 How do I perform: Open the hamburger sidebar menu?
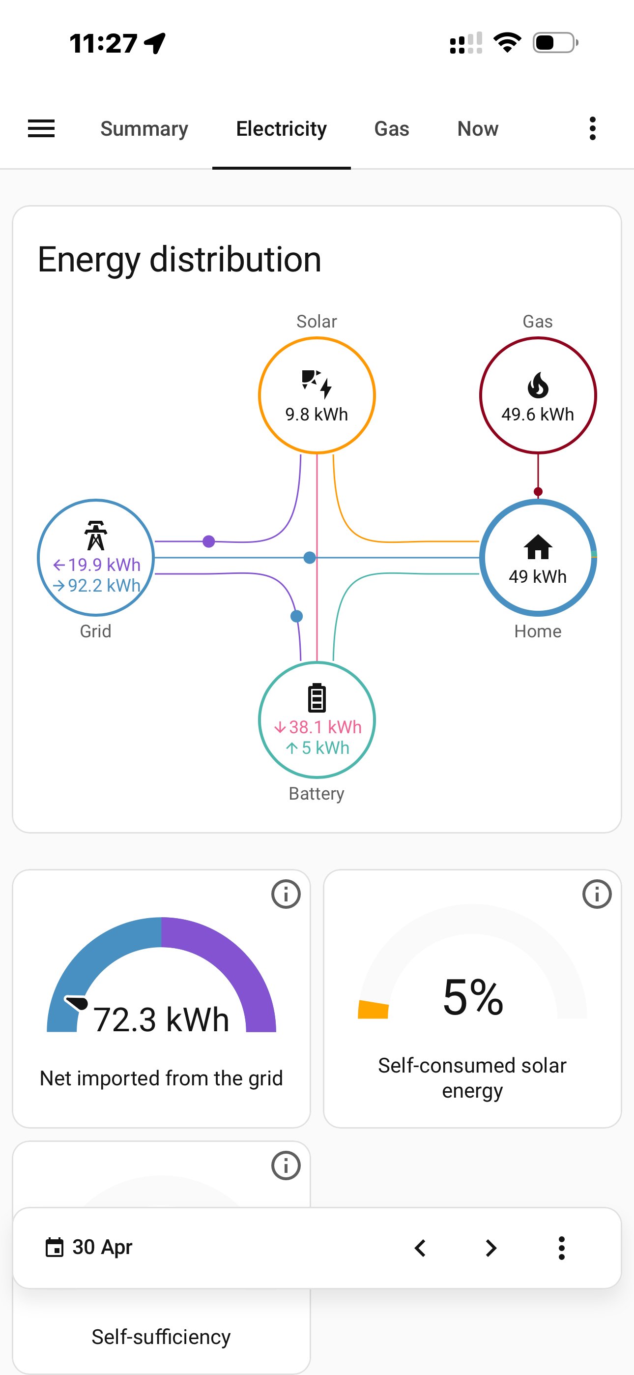point(41,129)
